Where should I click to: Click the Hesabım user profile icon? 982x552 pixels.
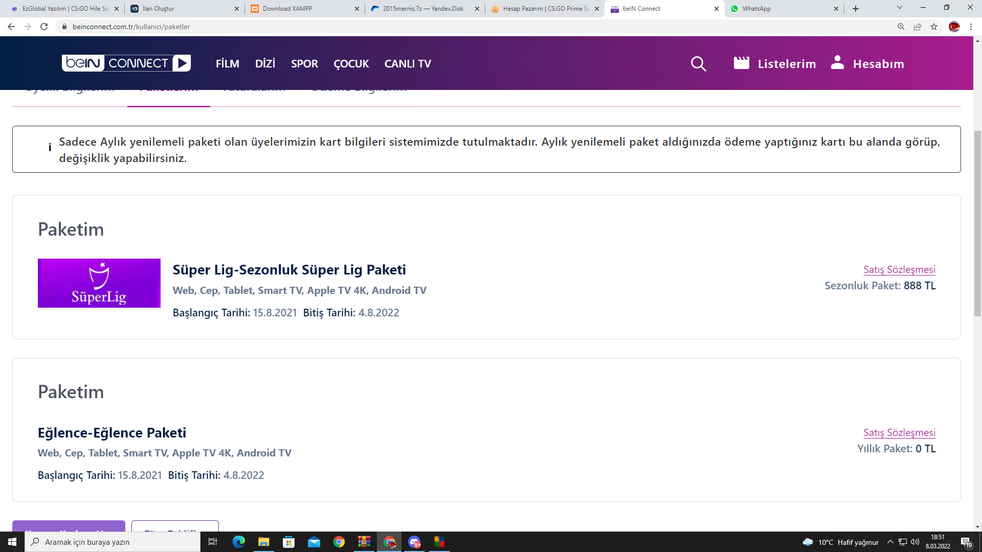coord(837,62)
